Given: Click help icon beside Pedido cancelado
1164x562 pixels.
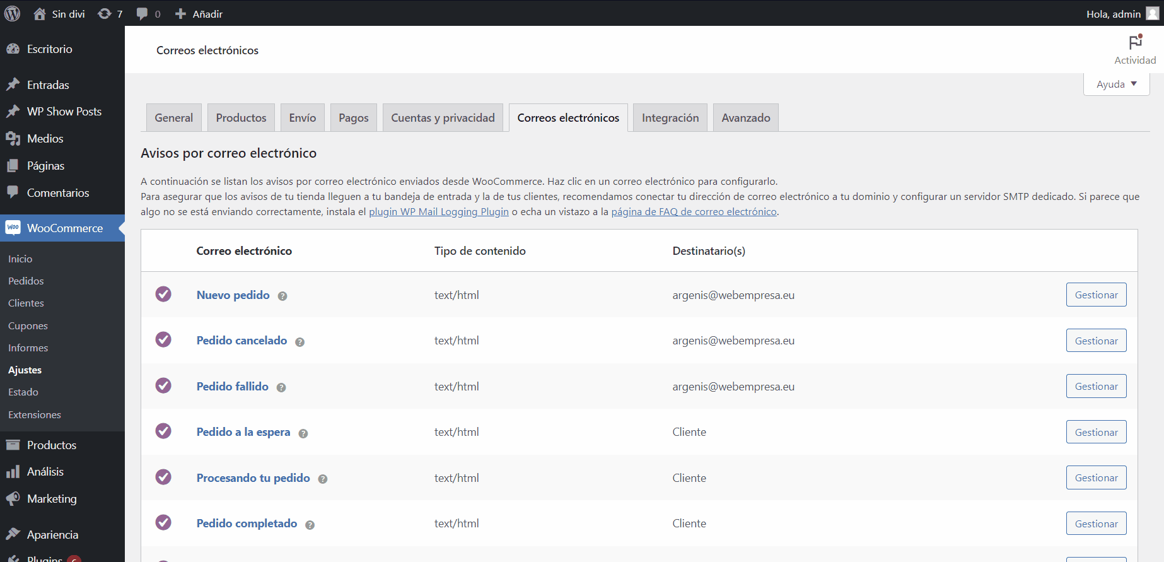Looking at the screenshot, I should coord(300,342).
